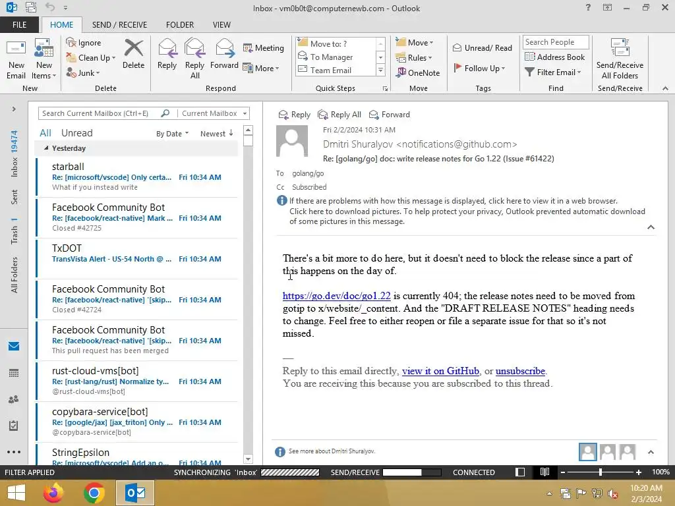Open the Inbox 19474 folder shortcut

pos(15,154)
